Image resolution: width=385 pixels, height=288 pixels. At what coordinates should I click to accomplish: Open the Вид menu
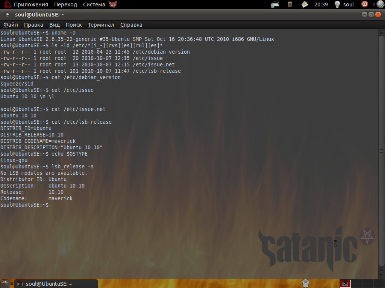54,25
